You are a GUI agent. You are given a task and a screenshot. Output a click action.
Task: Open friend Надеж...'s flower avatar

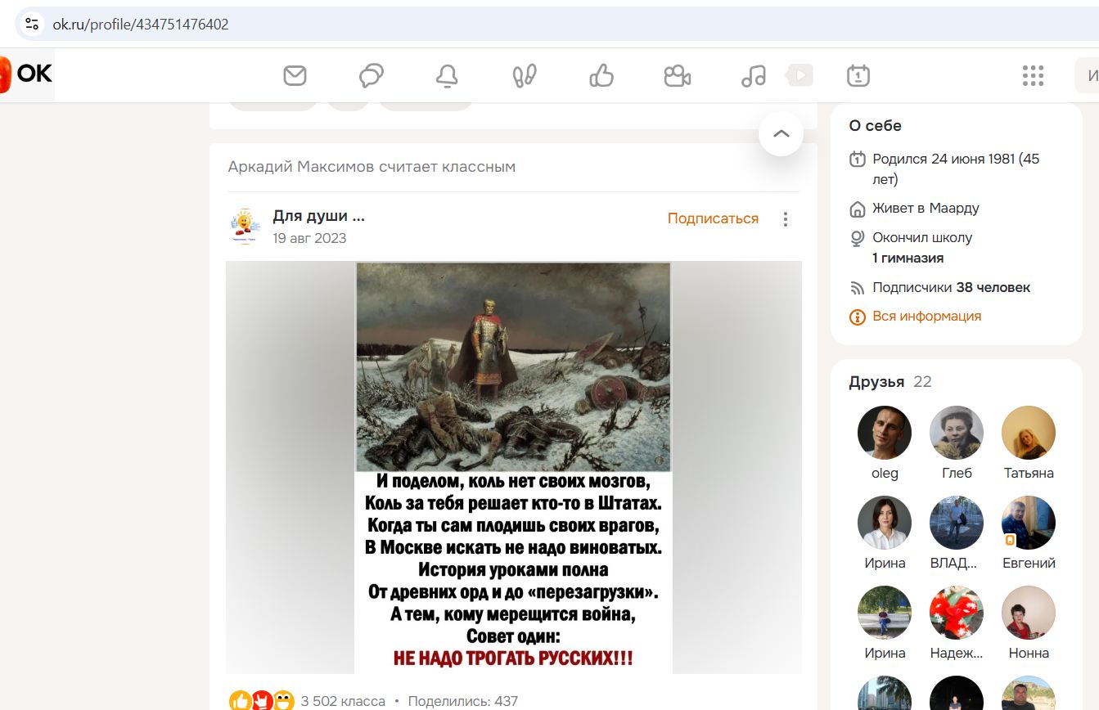pyautogui.click(x=957, y=613)
